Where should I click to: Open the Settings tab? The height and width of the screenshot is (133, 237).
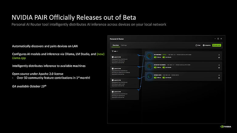pos(124,45)
